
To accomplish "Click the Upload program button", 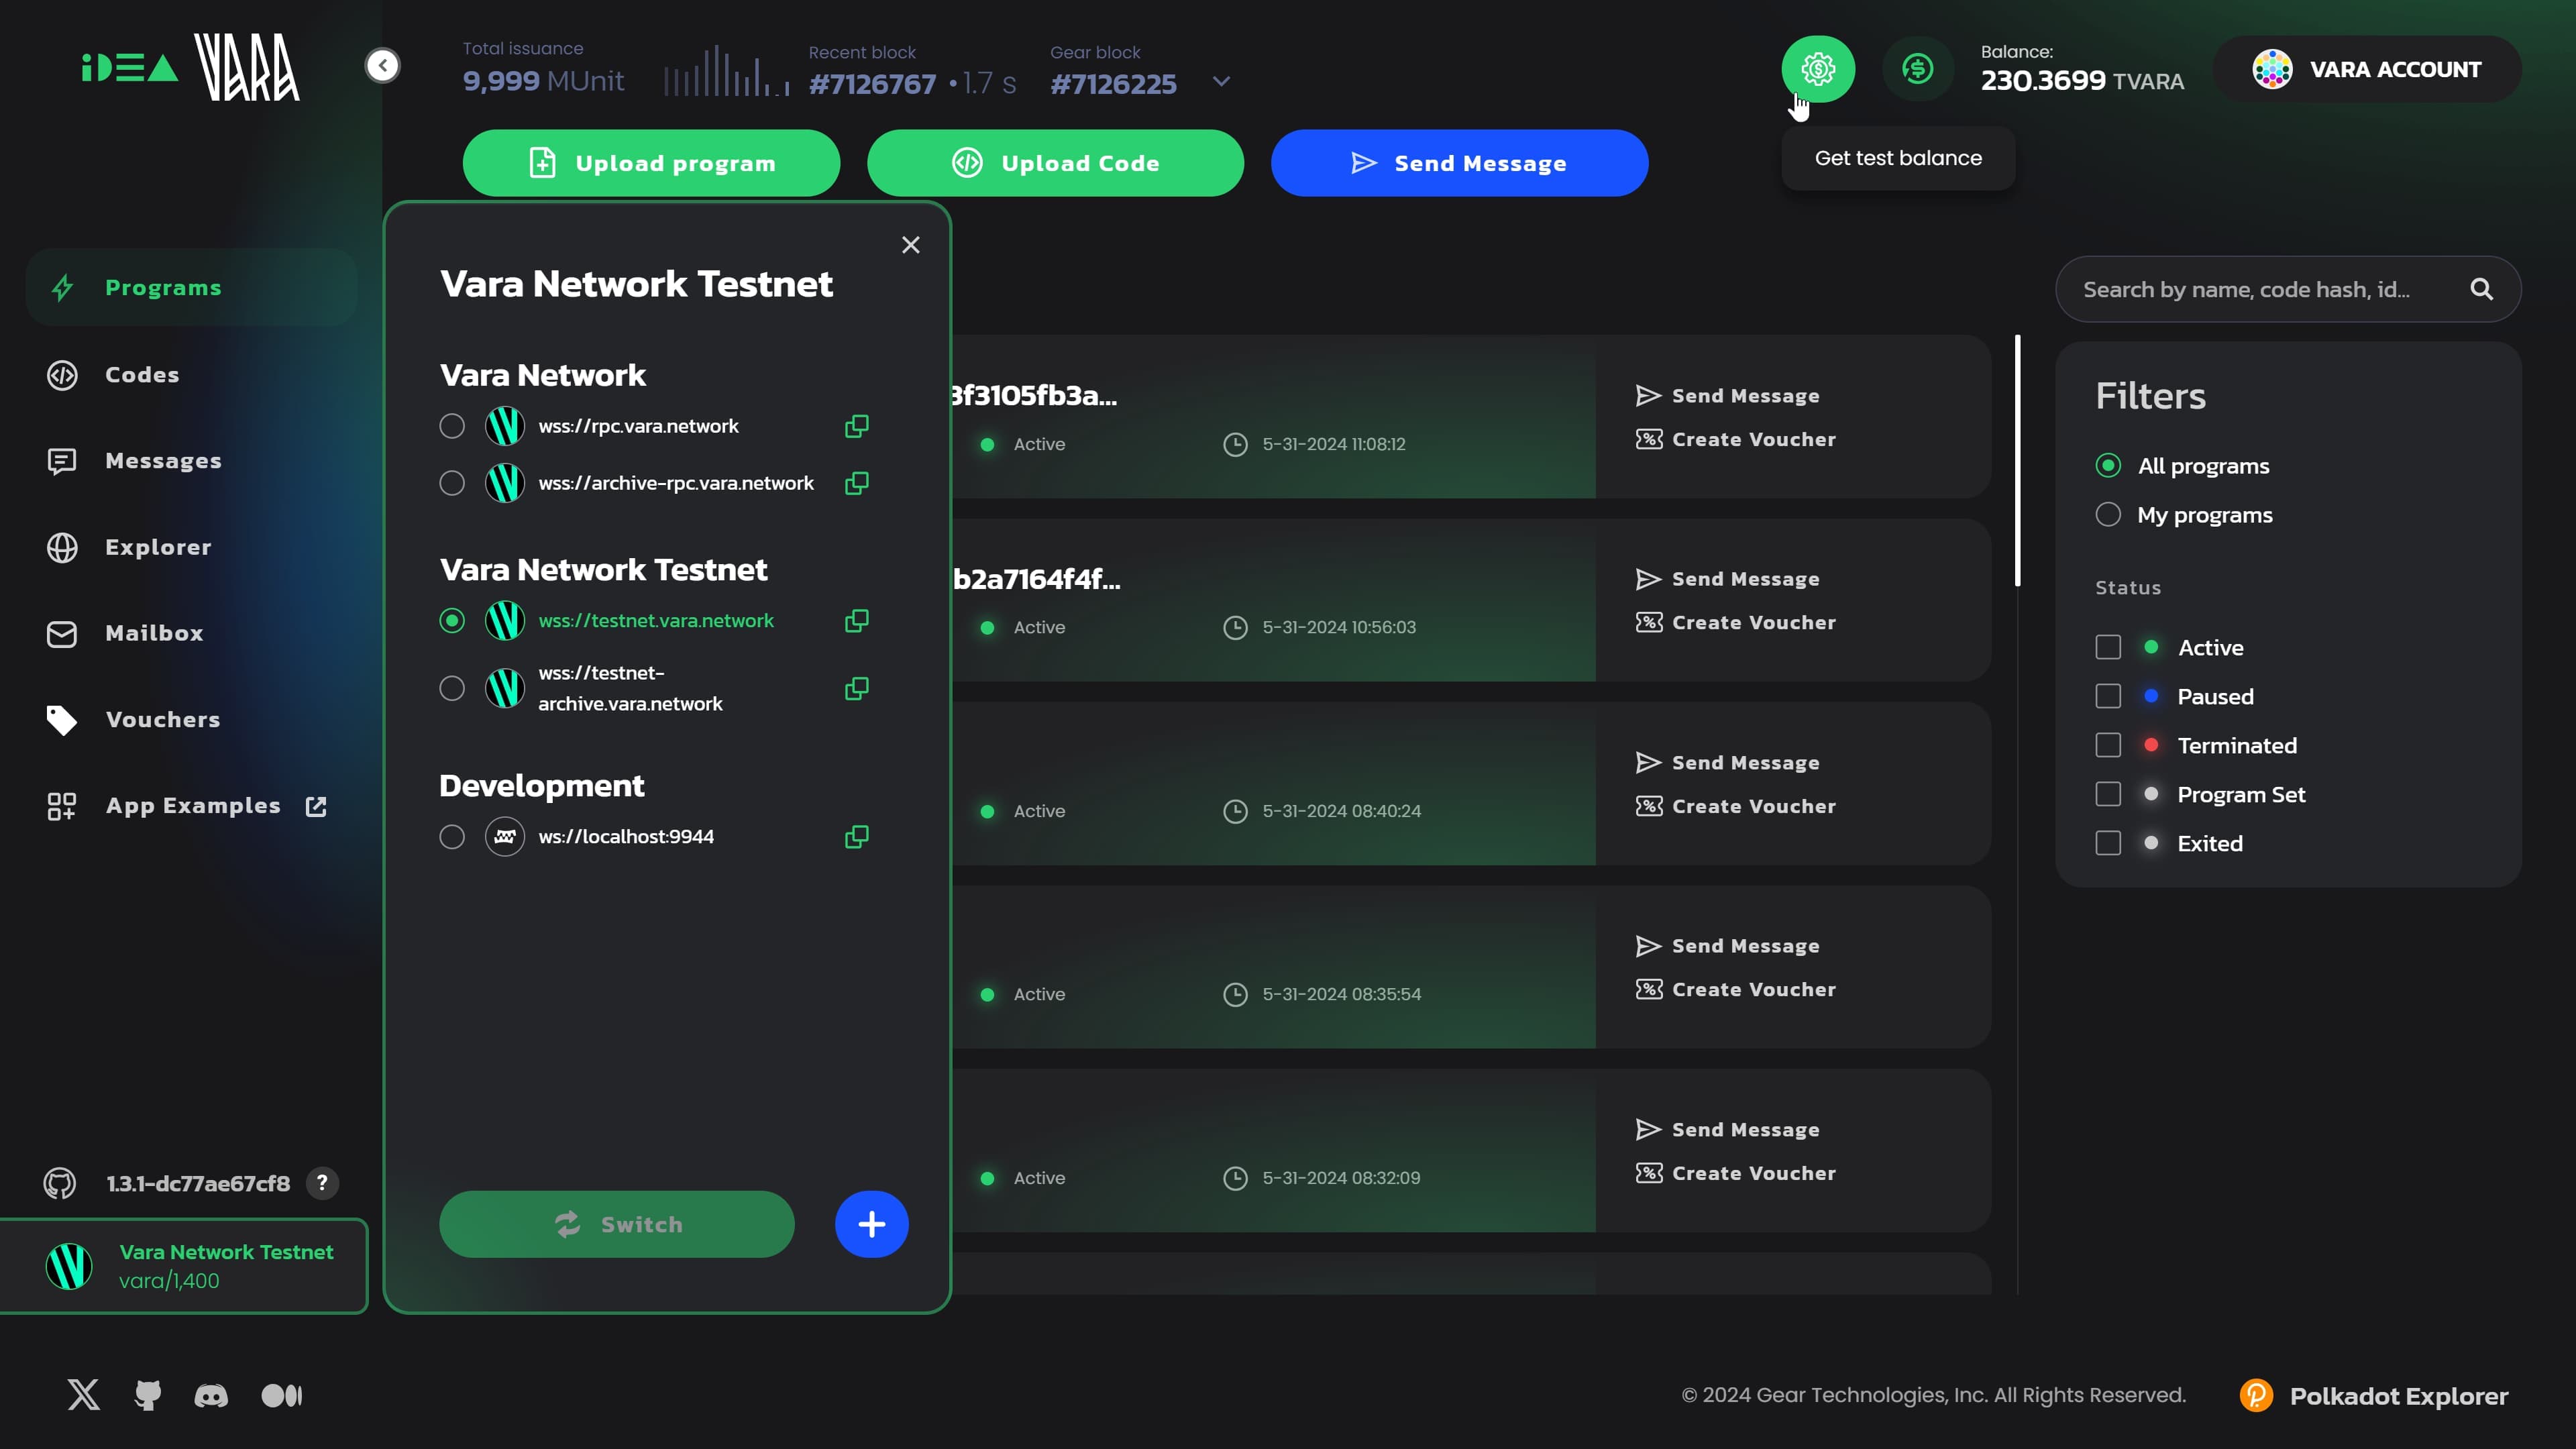I will tap(651, 163).
